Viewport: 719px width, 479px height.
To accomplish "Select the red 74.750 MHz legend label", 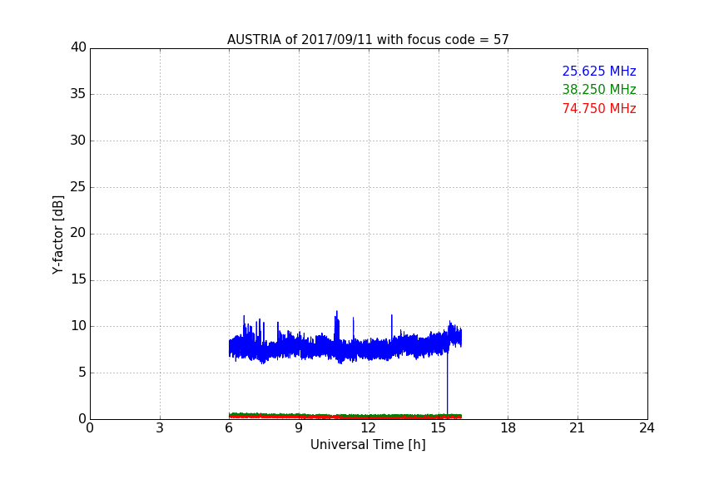I will (x=599, y=109).
